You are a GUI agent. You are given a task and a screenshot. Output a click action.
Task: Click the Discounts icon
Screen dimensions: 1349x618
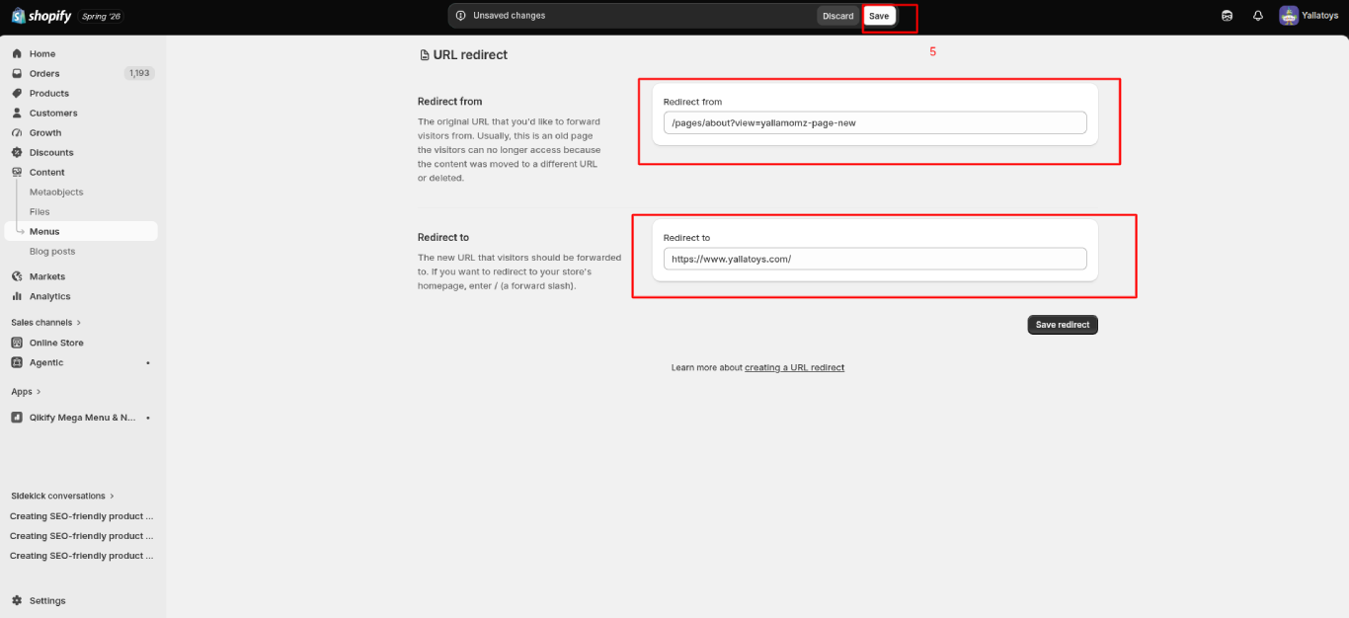click(x=17, y=152)
